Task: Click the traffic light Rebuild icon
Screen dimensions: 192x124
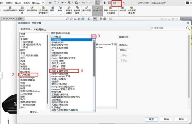Action: [105, 3]
